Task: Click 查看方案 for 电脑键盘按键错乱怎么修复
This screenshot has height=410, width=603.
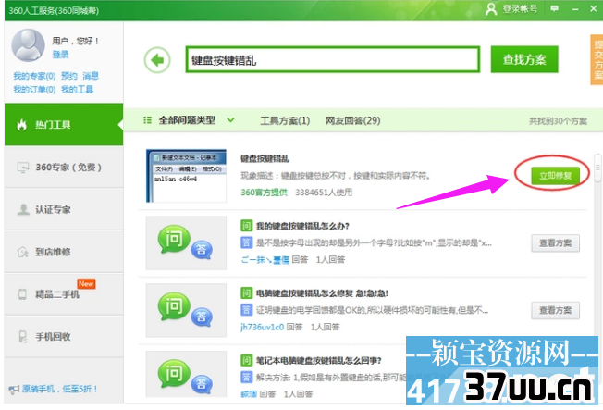Action: coord(555,310)
